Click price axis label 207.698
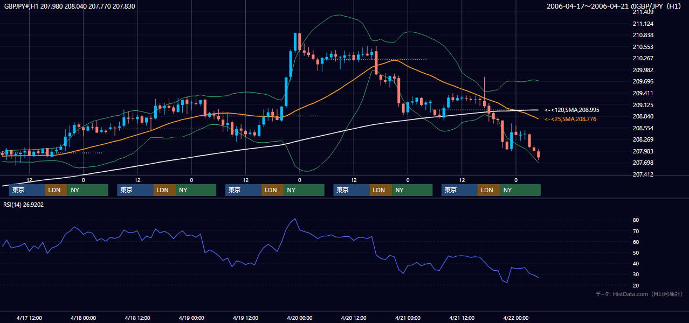The width and height of the screenshot is (689, 323). coord(643,163)
